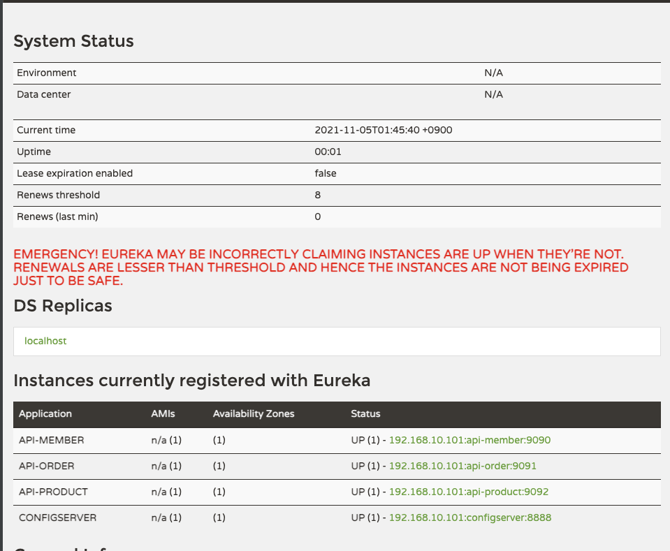
Task: Open the api-member:9090 instance link
Action: [469, 440]
